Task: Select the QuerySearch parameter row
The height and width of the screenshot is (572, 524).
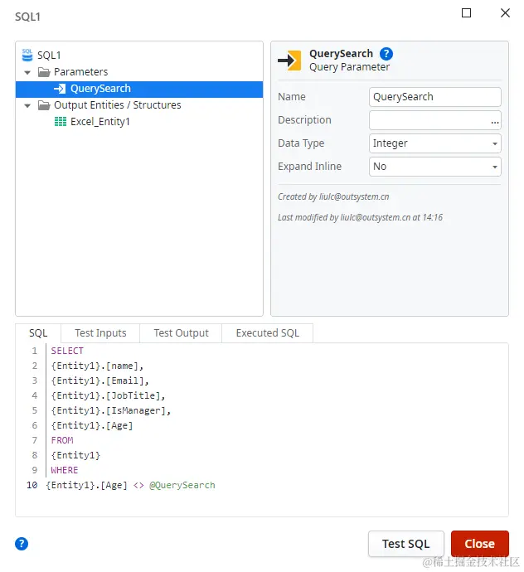Action: 139,89
